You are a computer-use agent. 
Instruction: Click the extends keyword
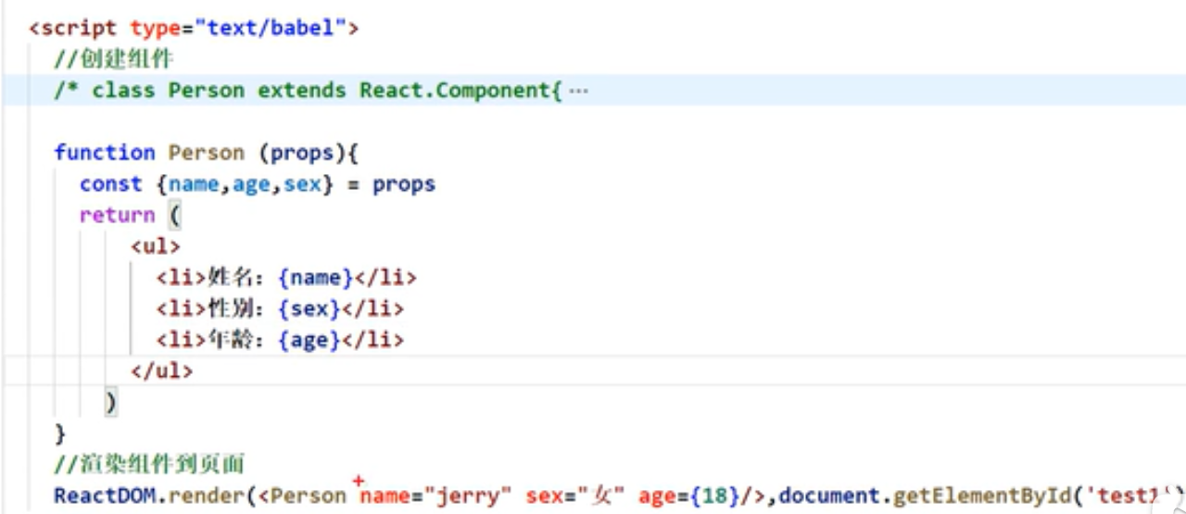[x=301, y=91]
